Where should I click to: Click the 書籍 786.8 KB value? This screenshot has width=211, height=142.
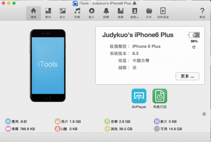(28, 129)
